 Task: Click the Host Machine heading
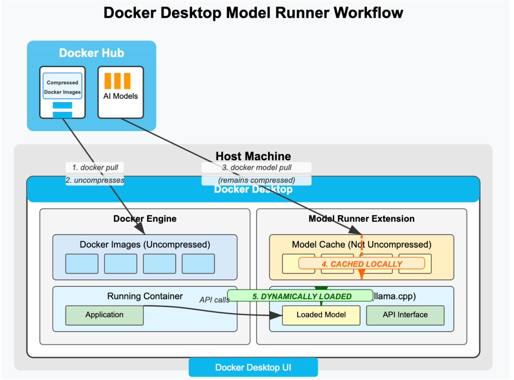tap(253, 156)
